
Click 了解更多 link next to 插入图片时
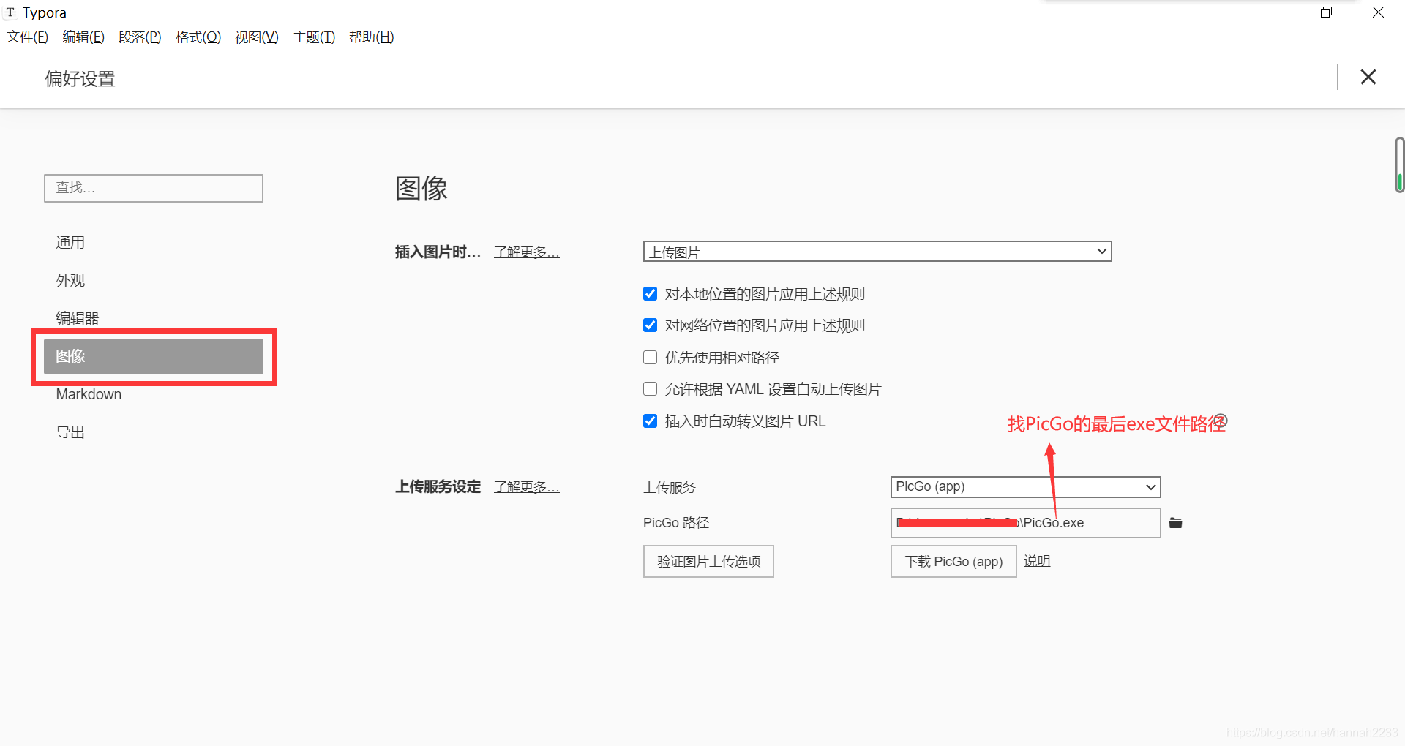[526, 251]
